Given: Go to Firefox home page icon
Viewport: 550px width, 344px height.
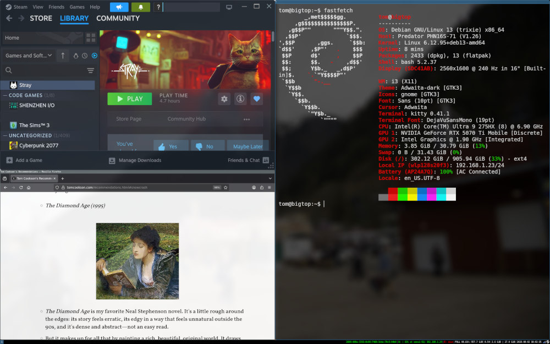Looking at the screenshot, I should tap(29, 188).
